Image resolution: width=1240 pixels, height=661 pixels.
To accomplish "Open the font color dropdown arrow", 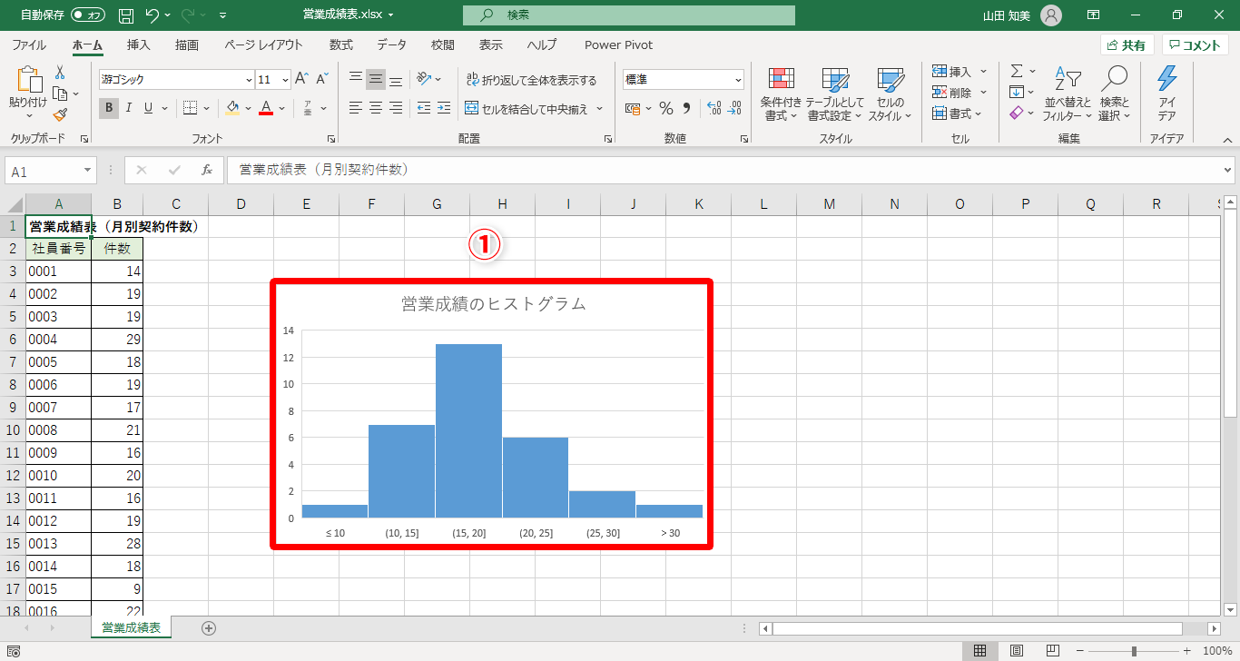I will tap(281, 109).
